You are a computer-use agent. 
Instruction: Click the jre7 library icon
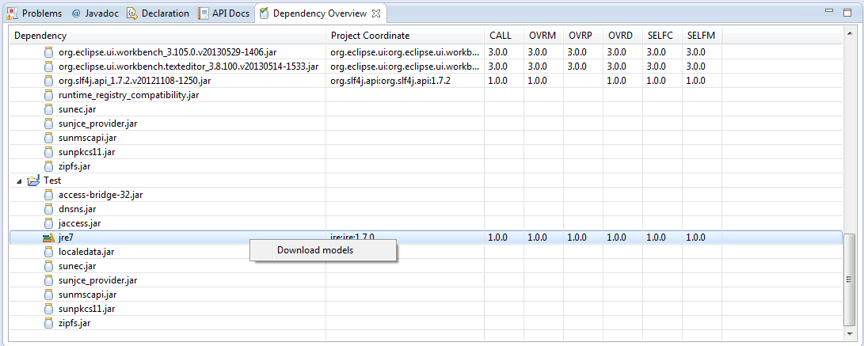point(49,238)
